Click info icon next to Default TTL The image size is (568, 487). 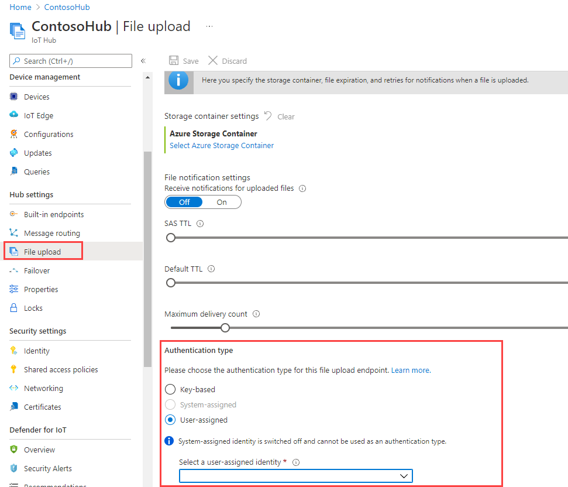[211, 269]
